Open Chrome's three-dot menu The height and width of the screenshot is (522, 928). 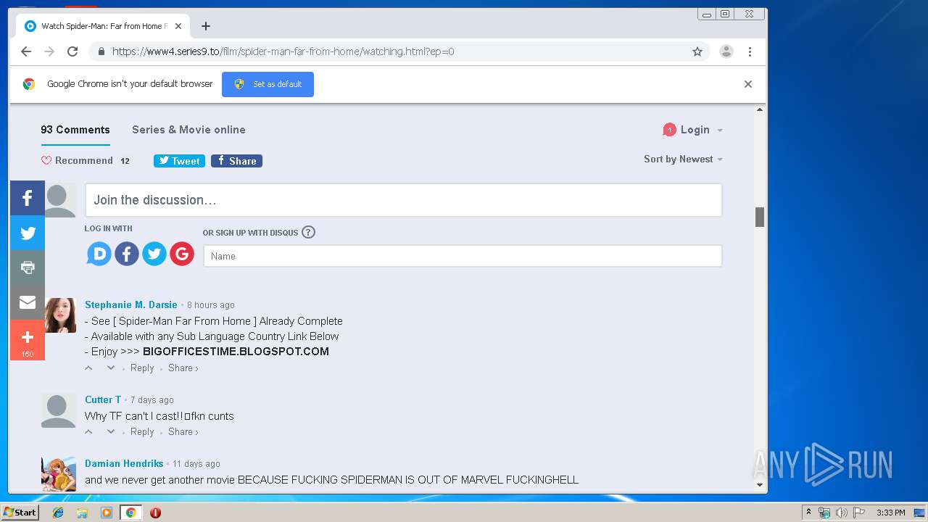750,51
